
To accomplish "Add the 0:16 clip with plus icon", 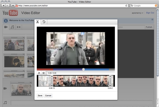I will click(23, 37).
